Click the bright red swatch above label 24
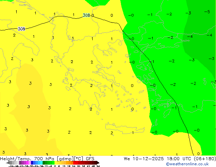Viewport: 216px width, 167px height. point(74,163)
